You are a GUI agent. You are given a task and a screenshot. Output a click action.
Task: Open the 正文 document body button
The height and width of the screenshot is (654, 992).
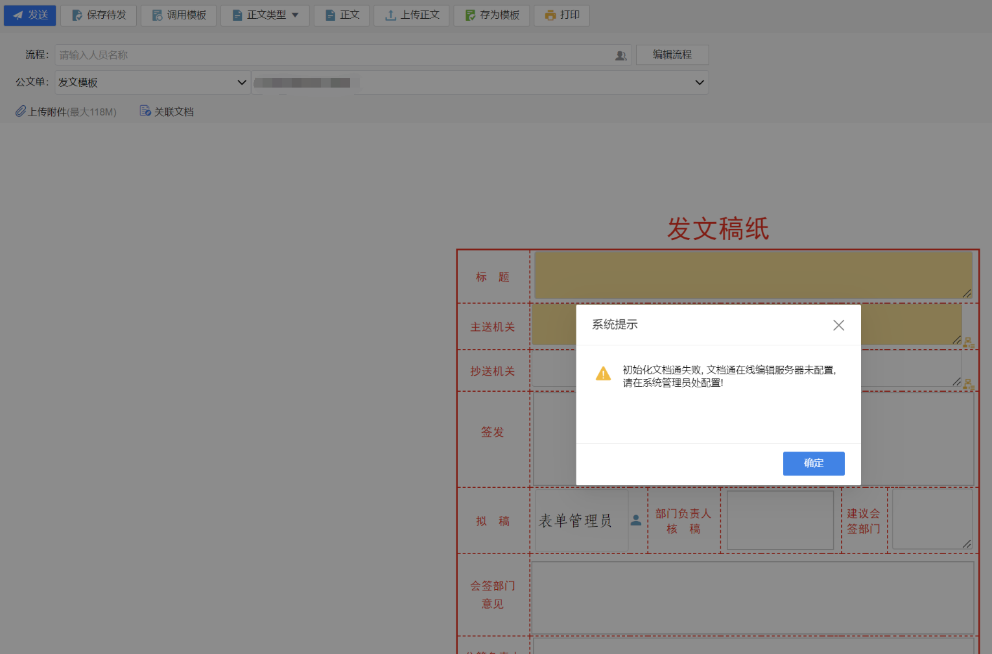(342, 16)
